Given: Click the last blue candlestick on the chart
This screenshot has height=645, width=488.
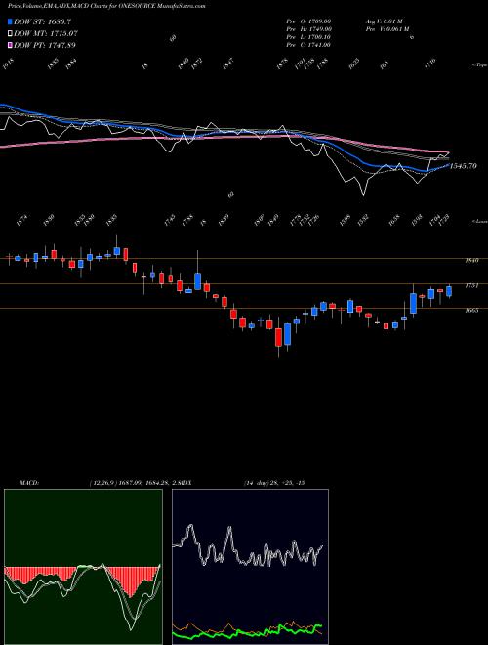Looking at the screenshot, I should tap(449, 291).
